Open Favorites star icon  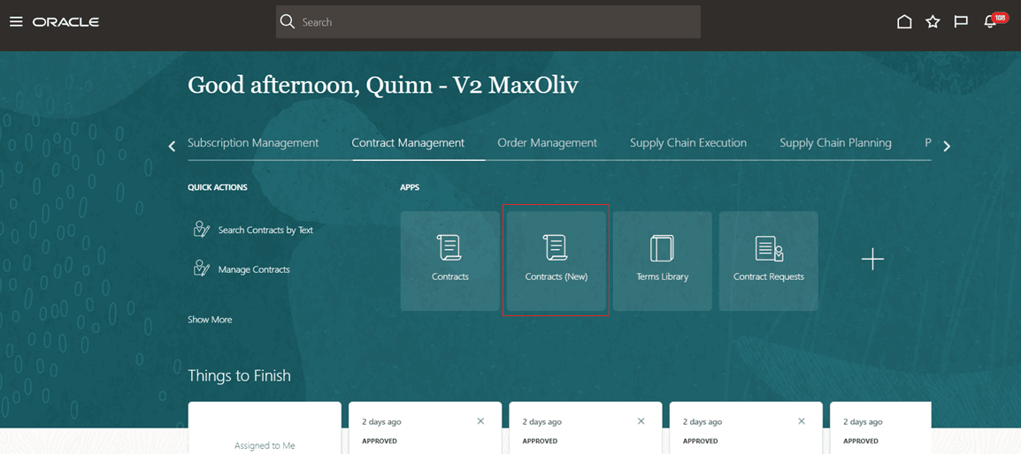click(933, 22)
